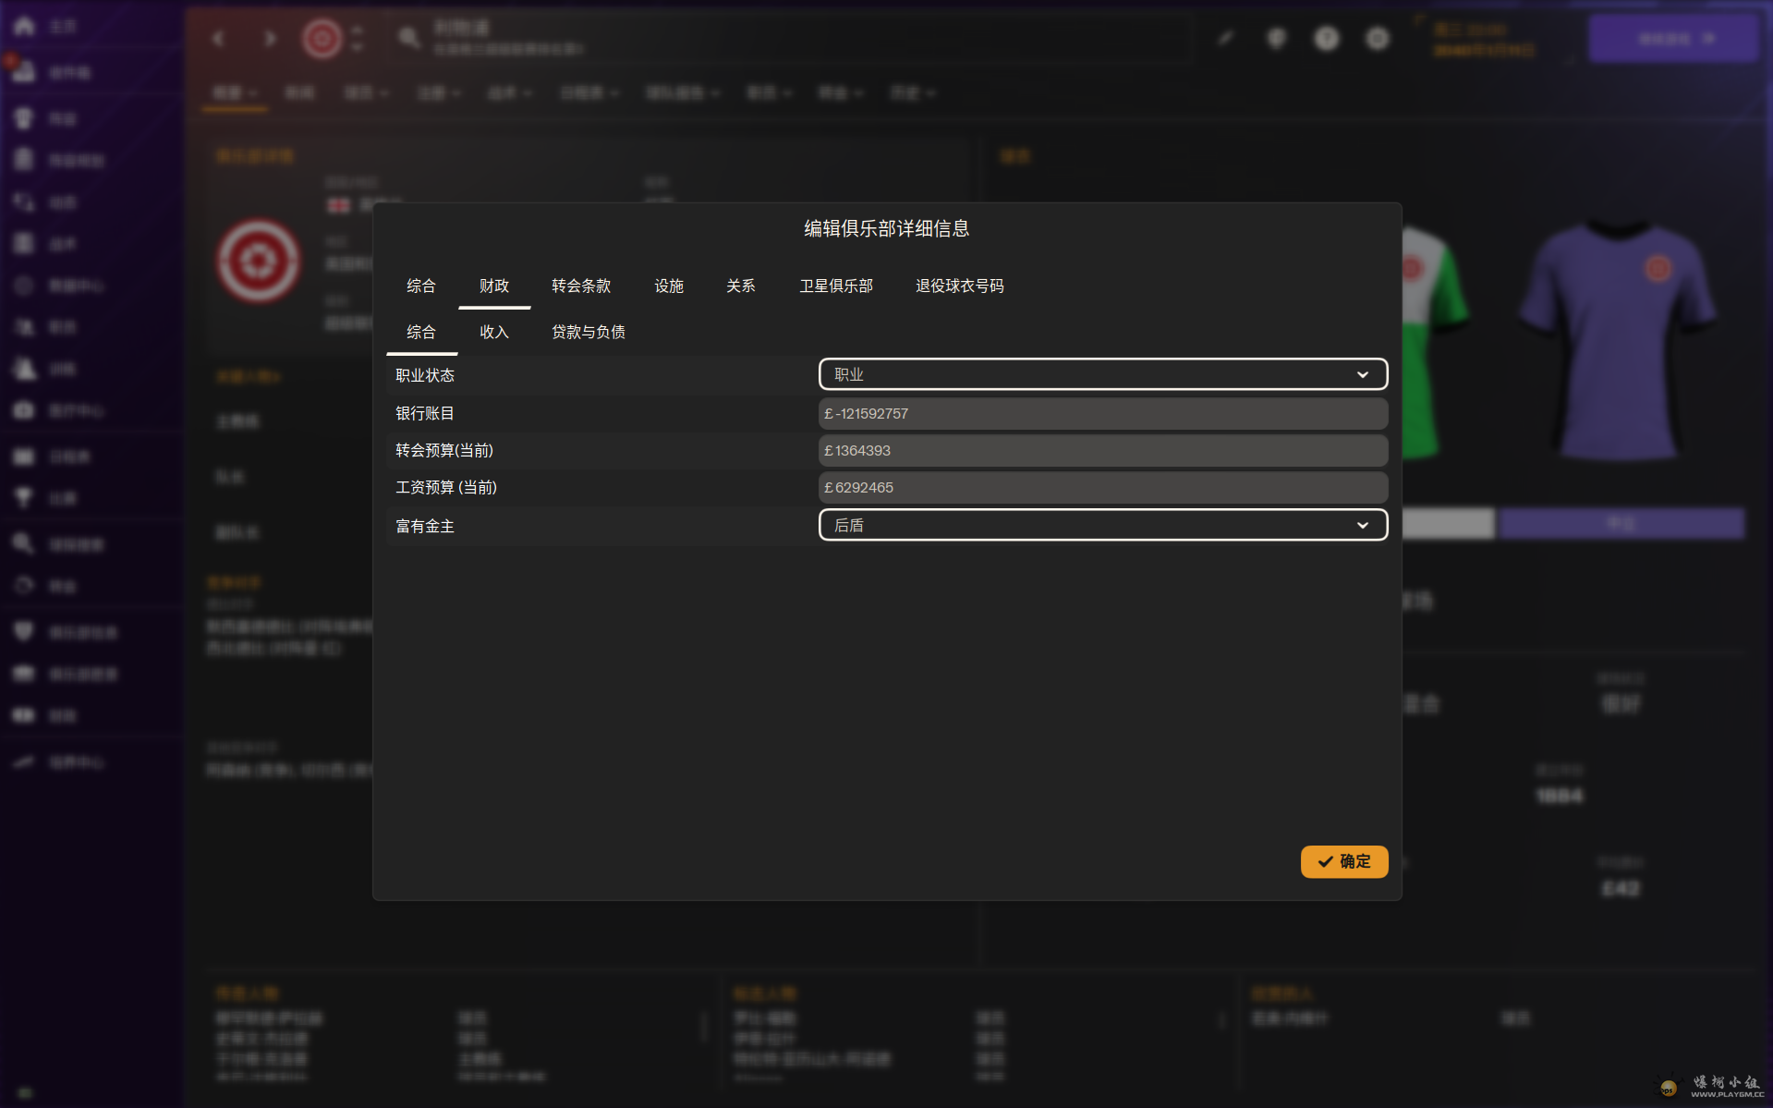Click the small club badge in top bar
Viewport: 1773px width, 1108px height.
pos(322,38)
